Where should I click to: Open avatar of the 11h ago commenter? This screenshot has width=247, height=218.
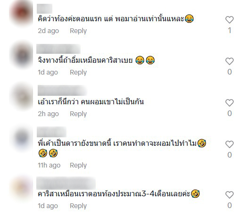[21, 138]
